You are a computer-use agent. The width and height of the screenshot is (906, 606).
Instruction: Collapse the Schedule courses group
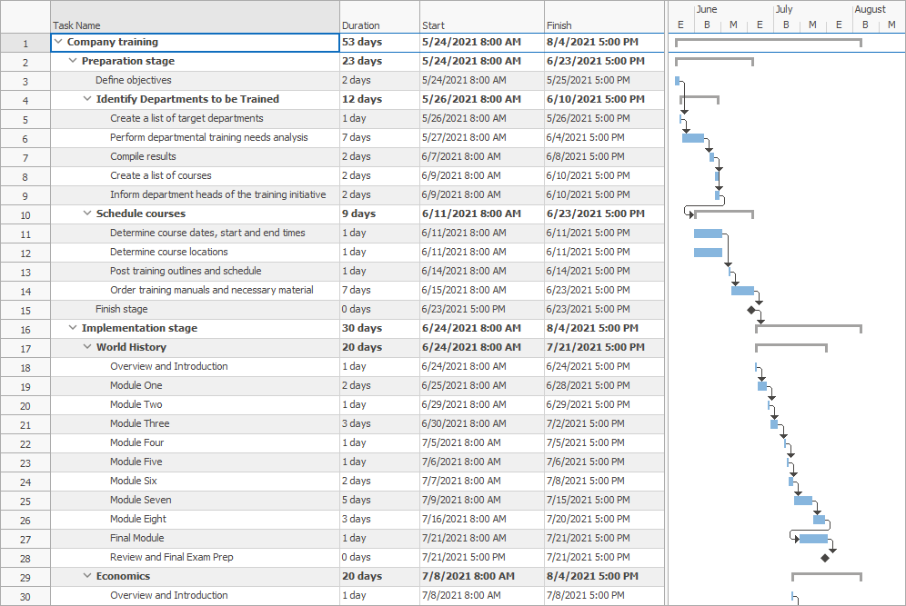[x=87, y=214]
